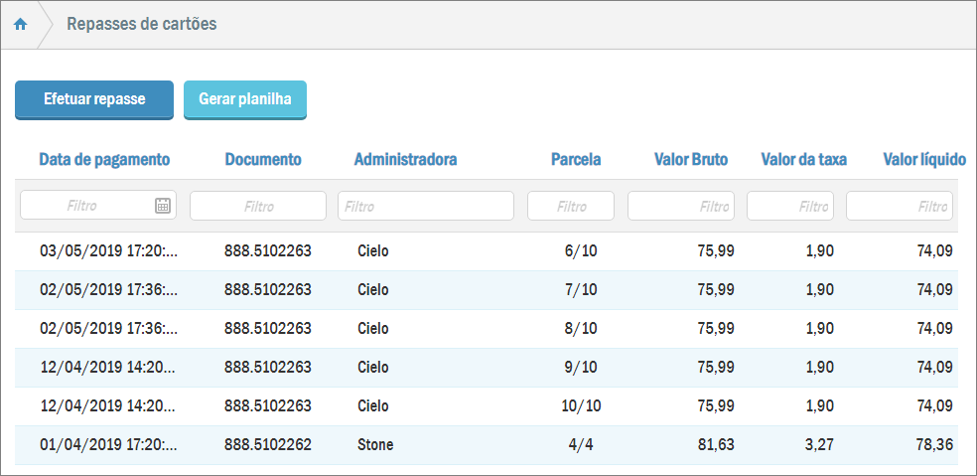Focus the Valor Bruto filter input

click(681, 206)
